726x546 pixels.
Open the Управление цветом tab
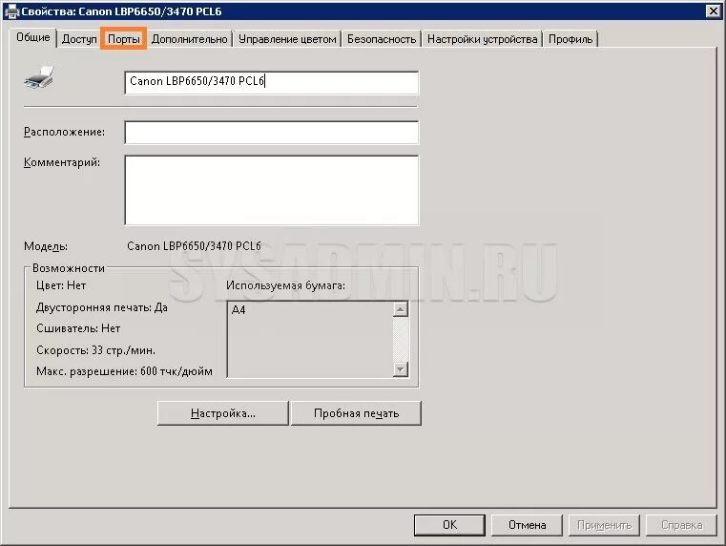click(x=287, y=39)
